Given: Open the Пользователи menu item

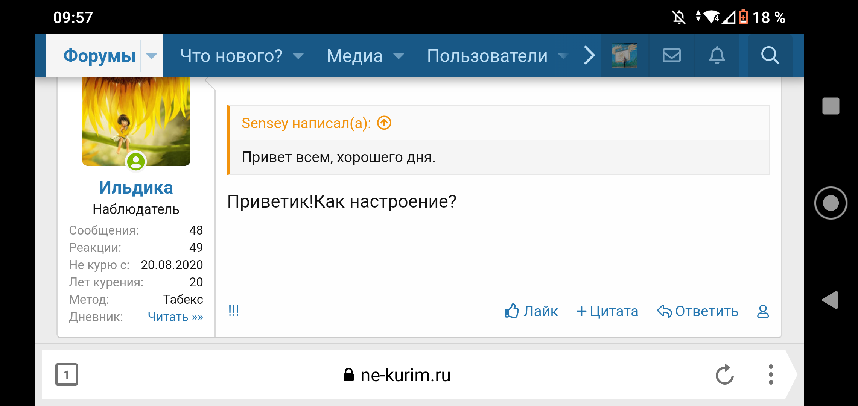Looking at the screenshot, I should (487, 56).
